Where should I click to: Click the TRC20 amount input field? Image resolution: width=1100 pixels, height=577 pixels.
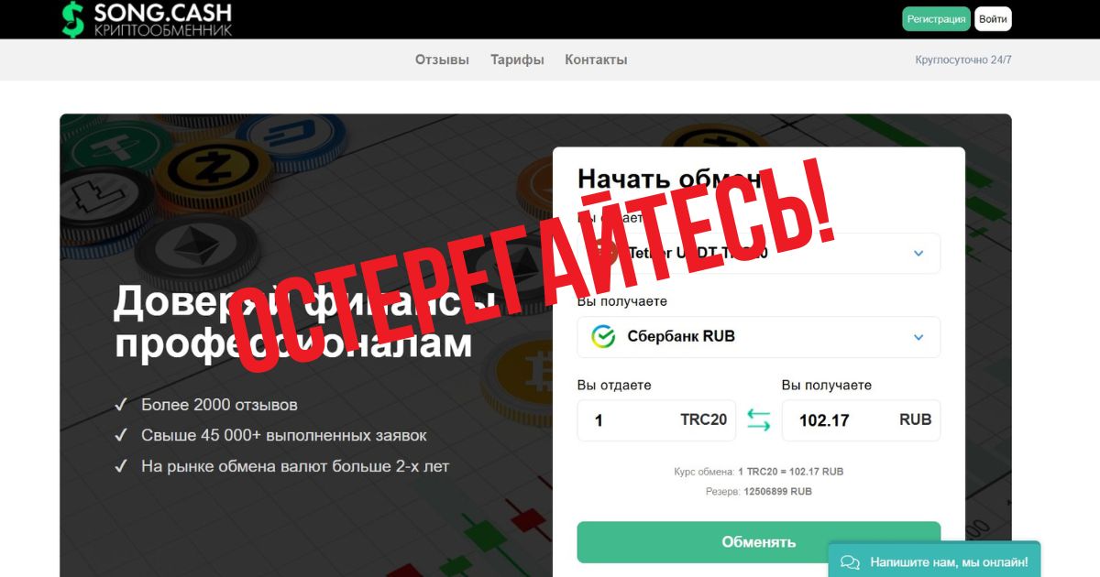tap(656, 420)
